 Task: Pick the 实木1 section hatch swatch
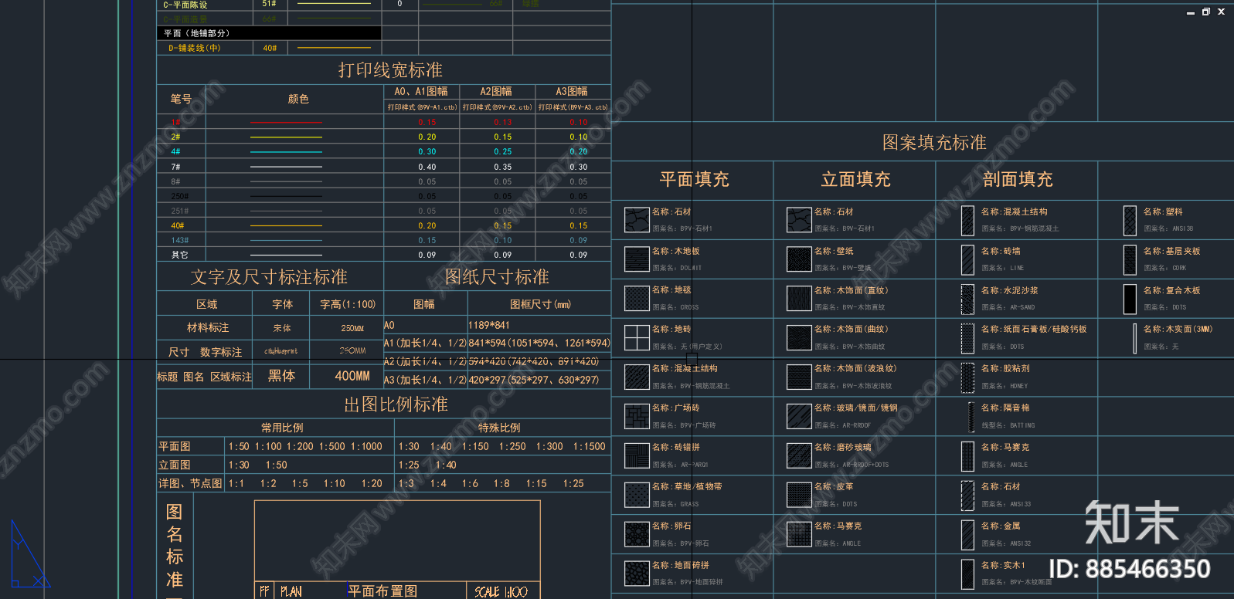[x=967, y=575]
